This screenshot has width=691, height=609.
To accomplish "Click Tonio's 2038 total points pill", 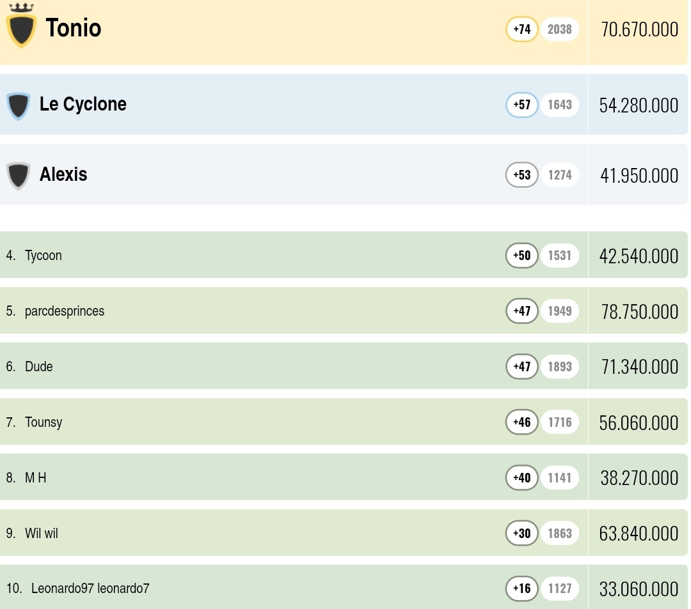I will coord(560,29).
